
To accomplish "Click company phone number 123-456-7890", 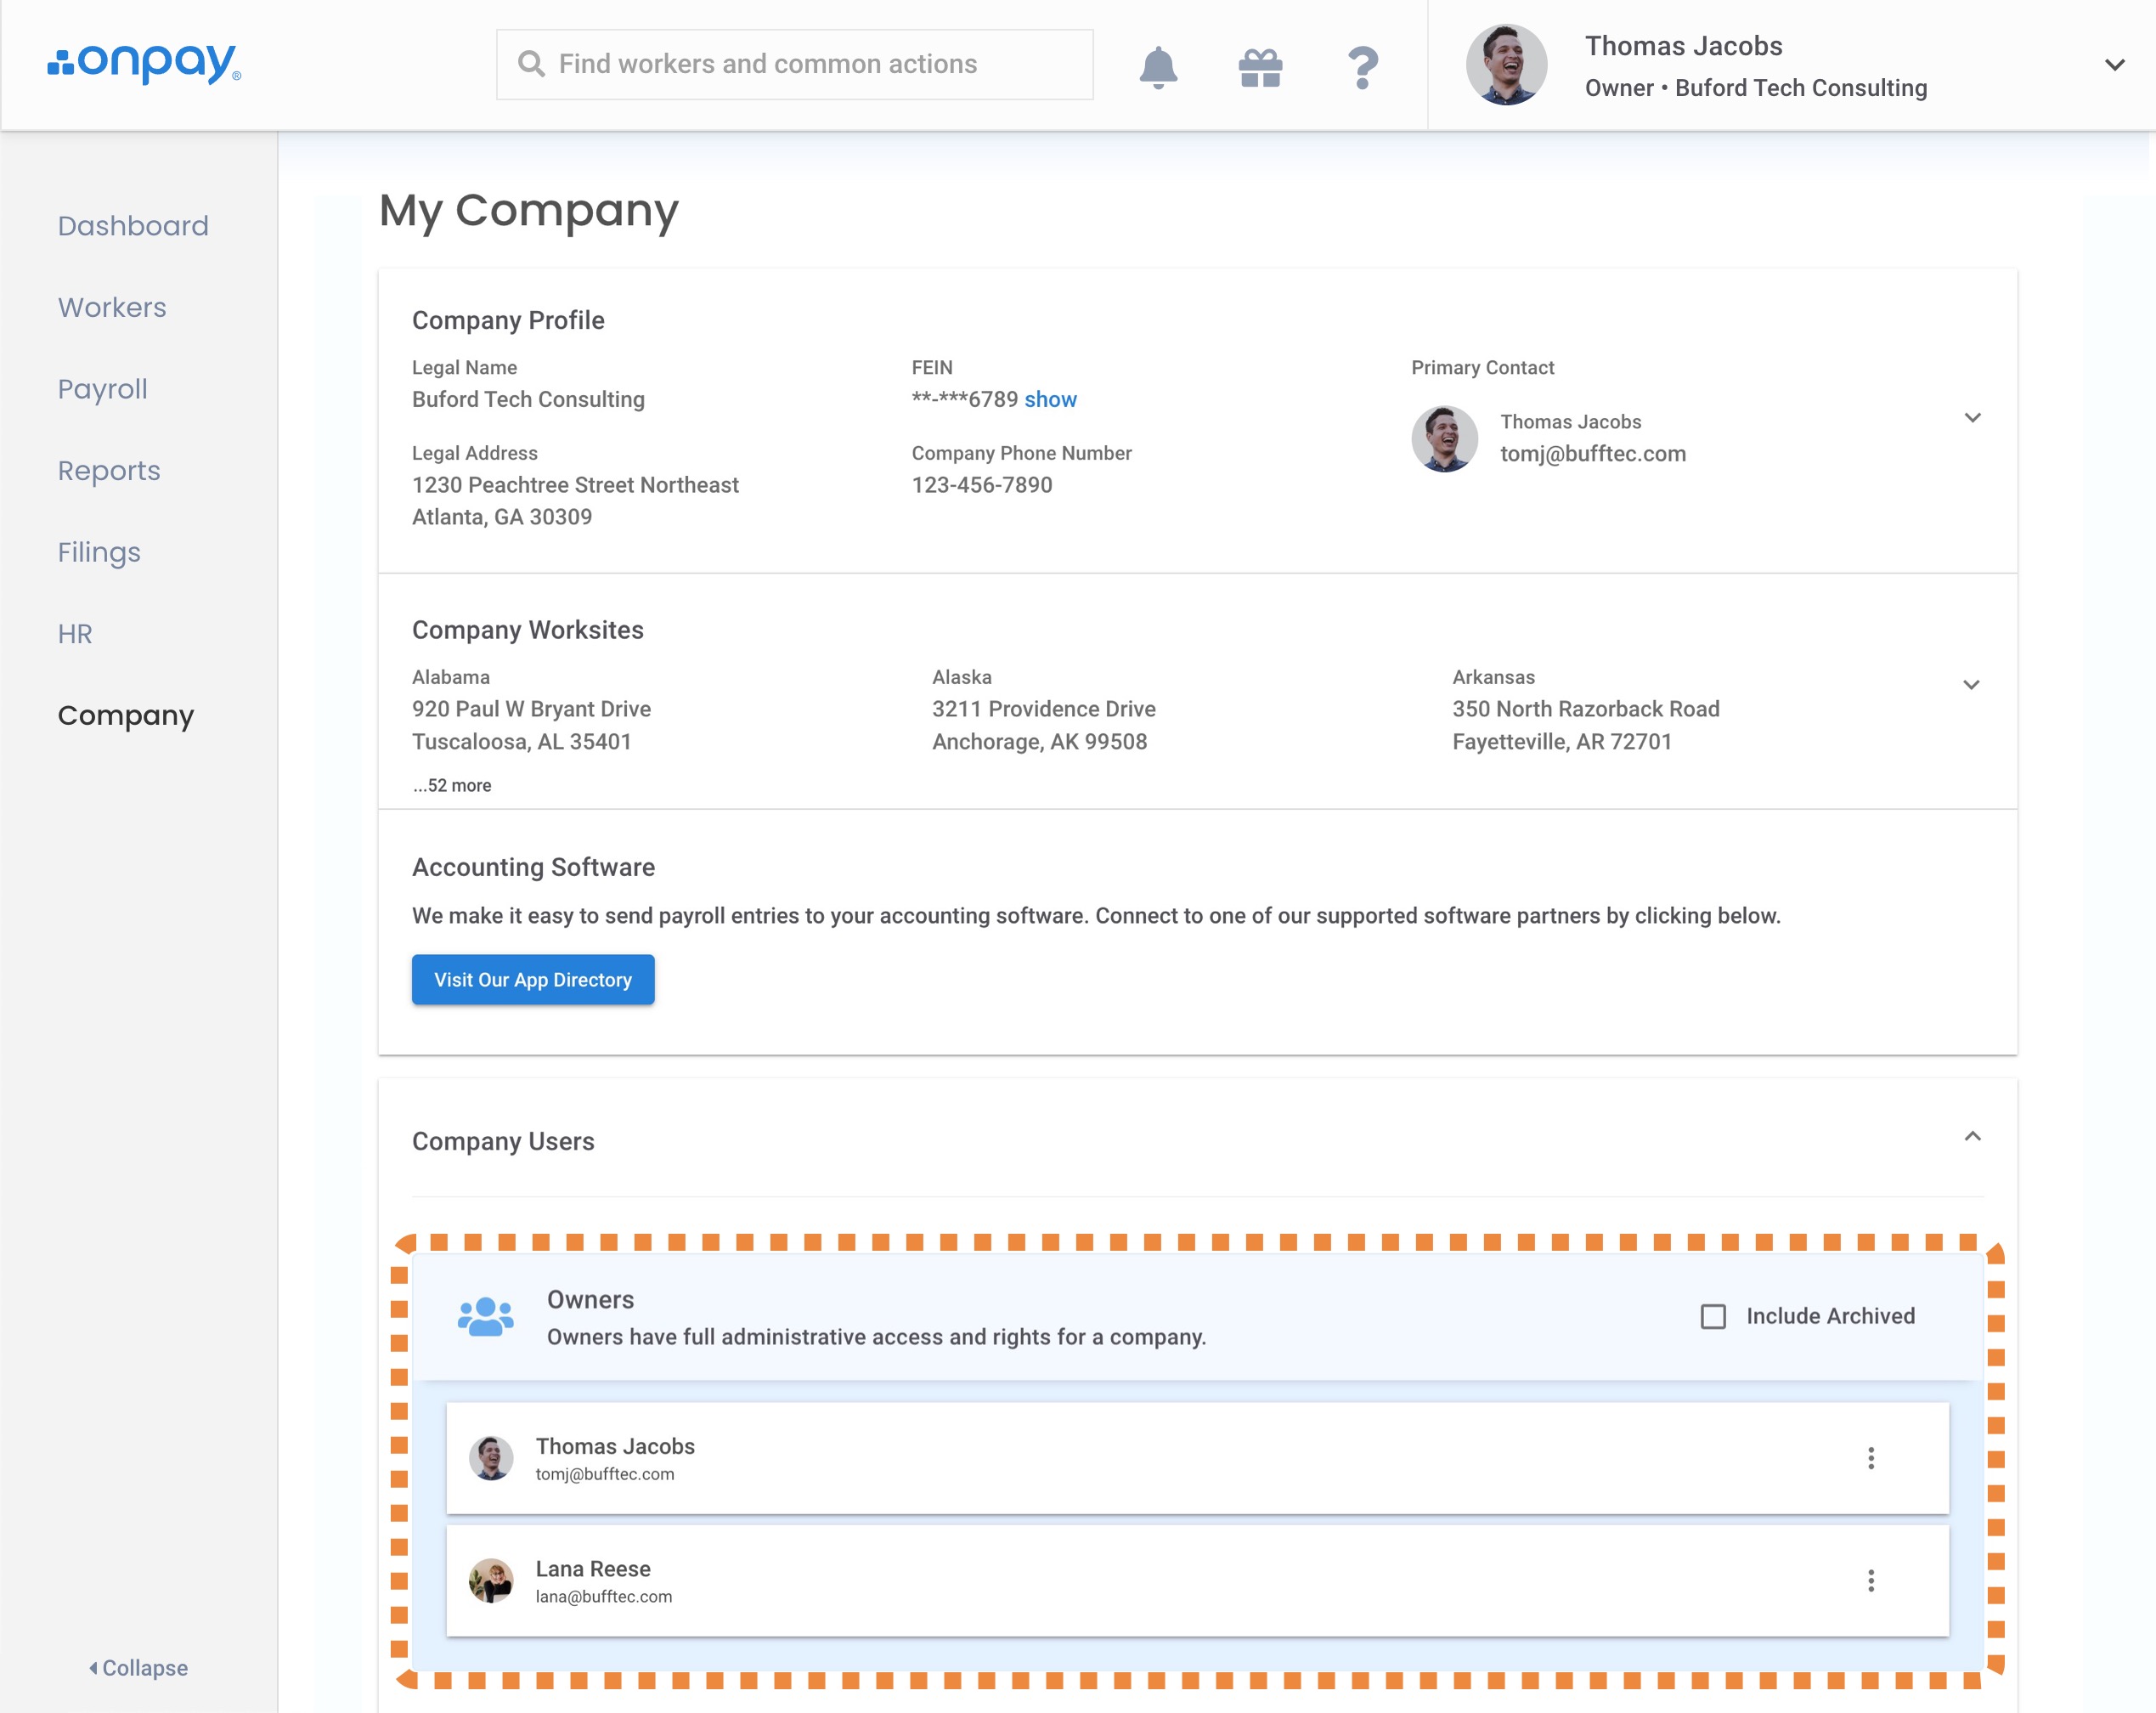I will 982,485.
